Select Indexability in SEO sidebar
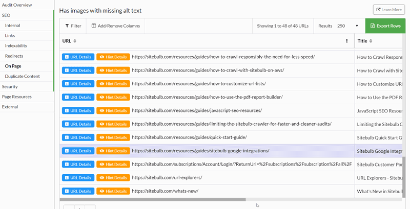The height and width of the screenshot is (209, 410). pos(16,45)
